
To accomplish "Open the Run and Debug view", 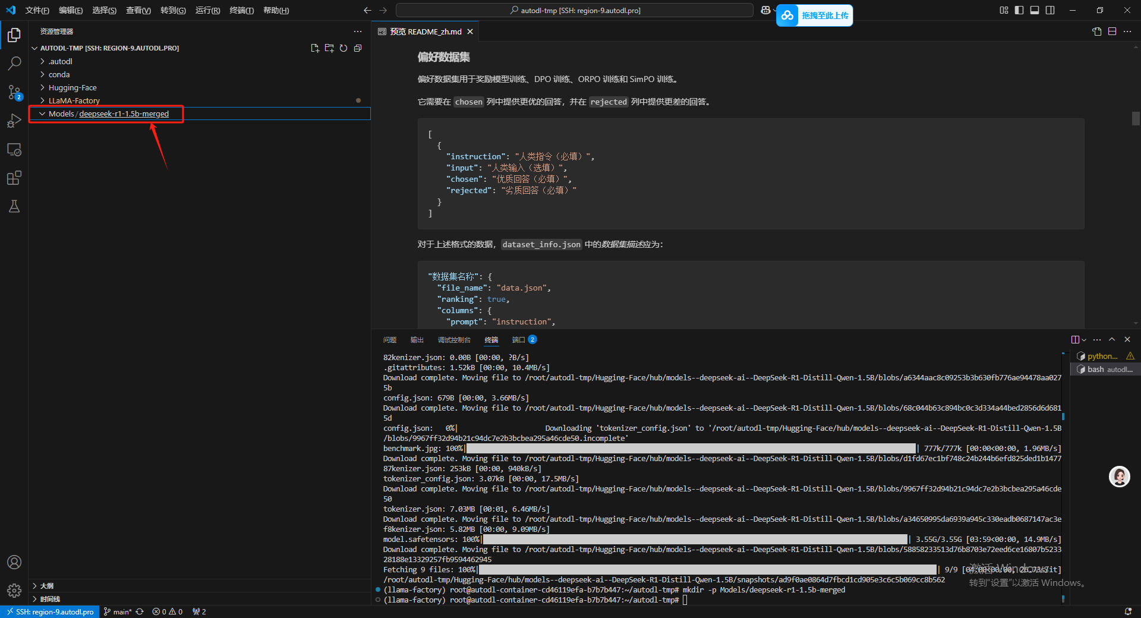I will (14, 121).
